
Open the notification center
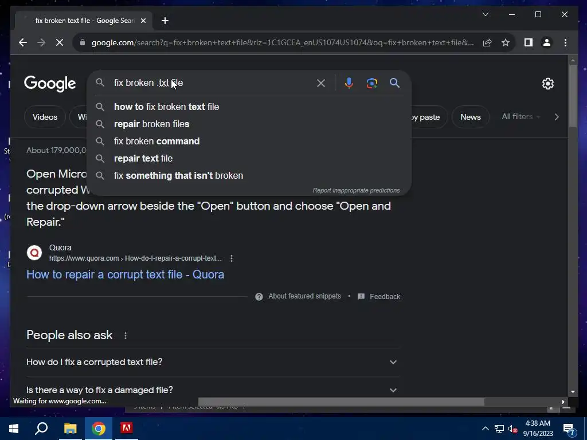(x=570, y=429)
